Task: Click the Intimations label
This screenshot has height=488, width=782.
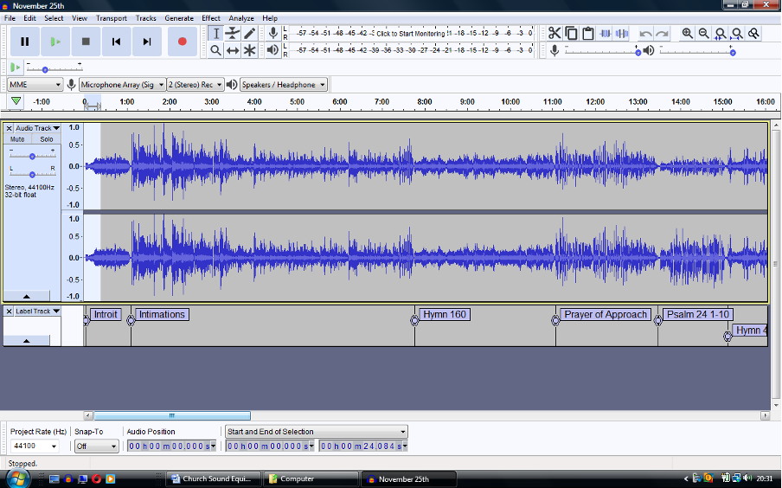Action: 162,314
